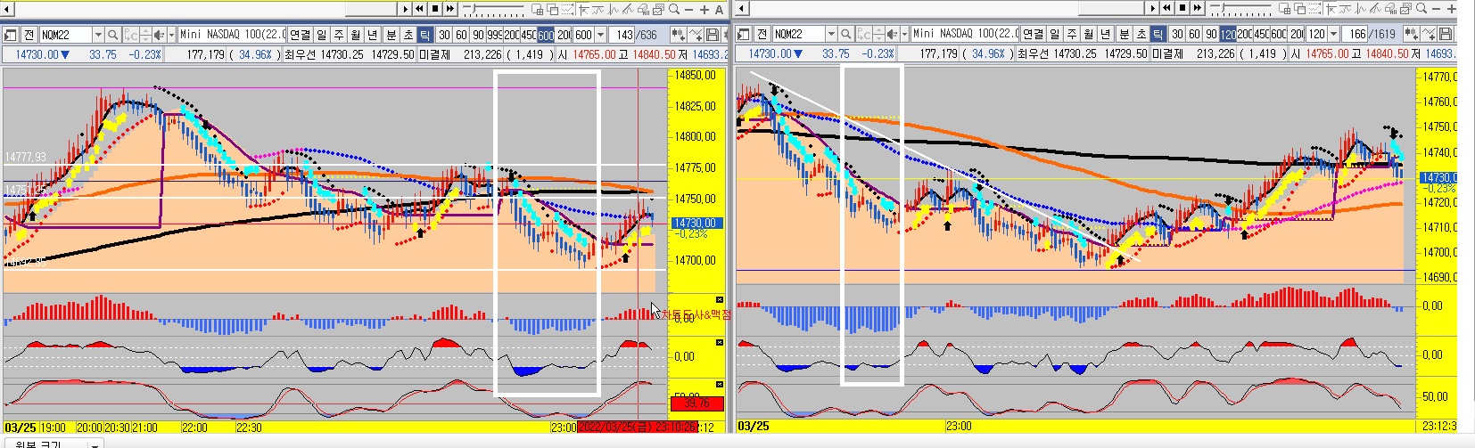Fast-forward chart playback in left chart

pos(450,8)
